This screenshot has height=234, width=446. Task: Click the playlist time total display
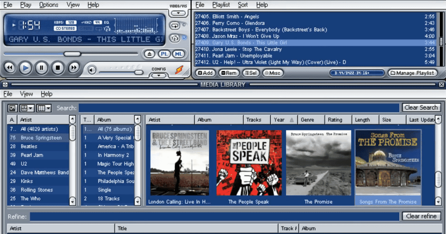tap(357, 73)
